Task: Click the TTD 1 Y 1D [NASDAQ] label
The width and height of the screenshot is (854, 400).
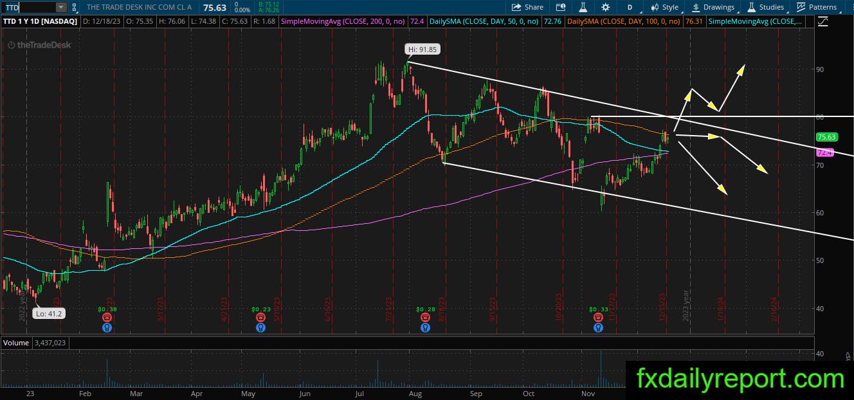Action: pyautogui.click(x=41, y=21)
